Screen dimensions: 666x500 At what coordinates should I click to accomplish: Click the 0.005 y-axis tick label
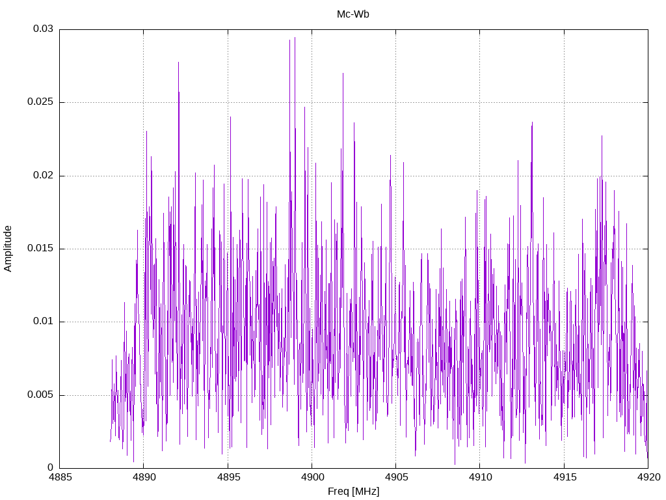click(40, 395)
